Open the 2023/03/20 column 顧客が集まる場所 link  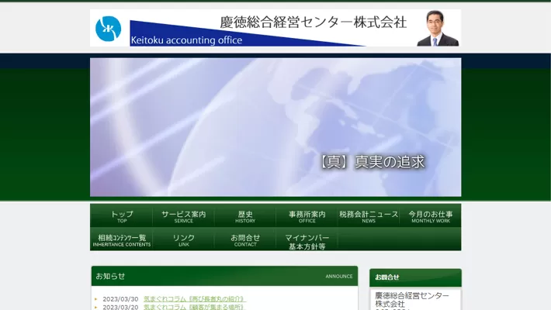point(193,307)
